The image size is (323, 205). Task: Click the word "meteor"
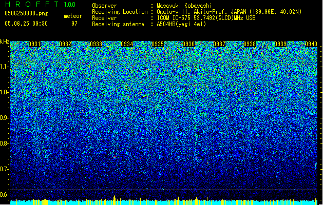coord(73,16)
